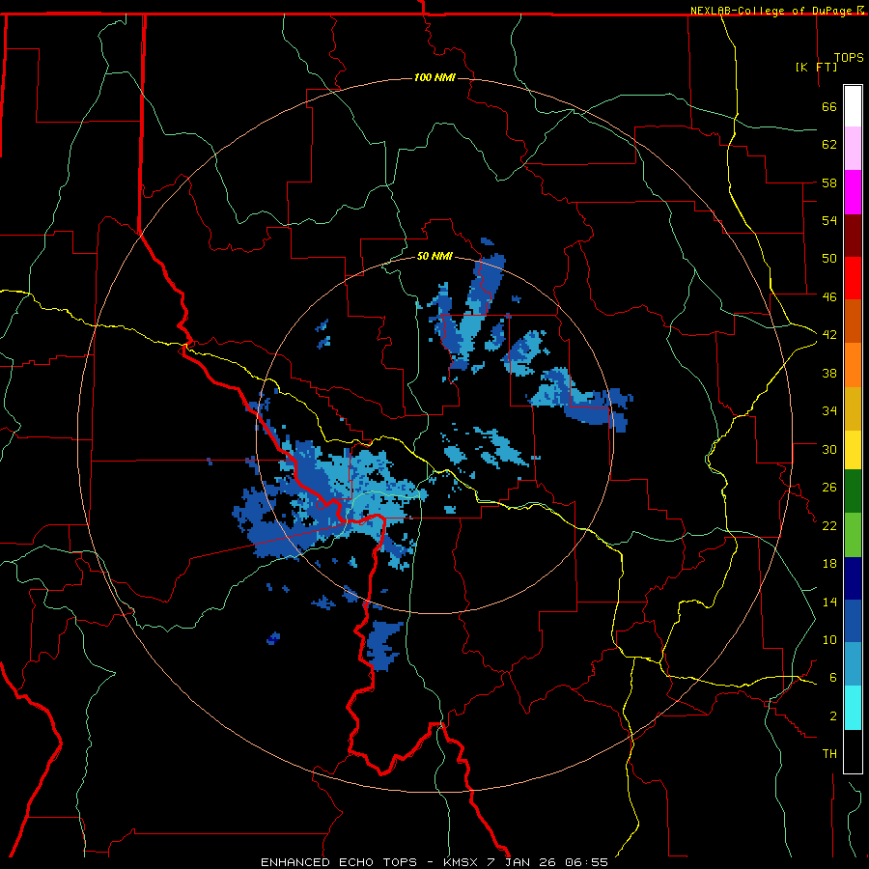Screen dimensions: 869x869
Task: Click the cyan 6 kft legend swatch
Action: pyautogui.click(x=853, y=708)
